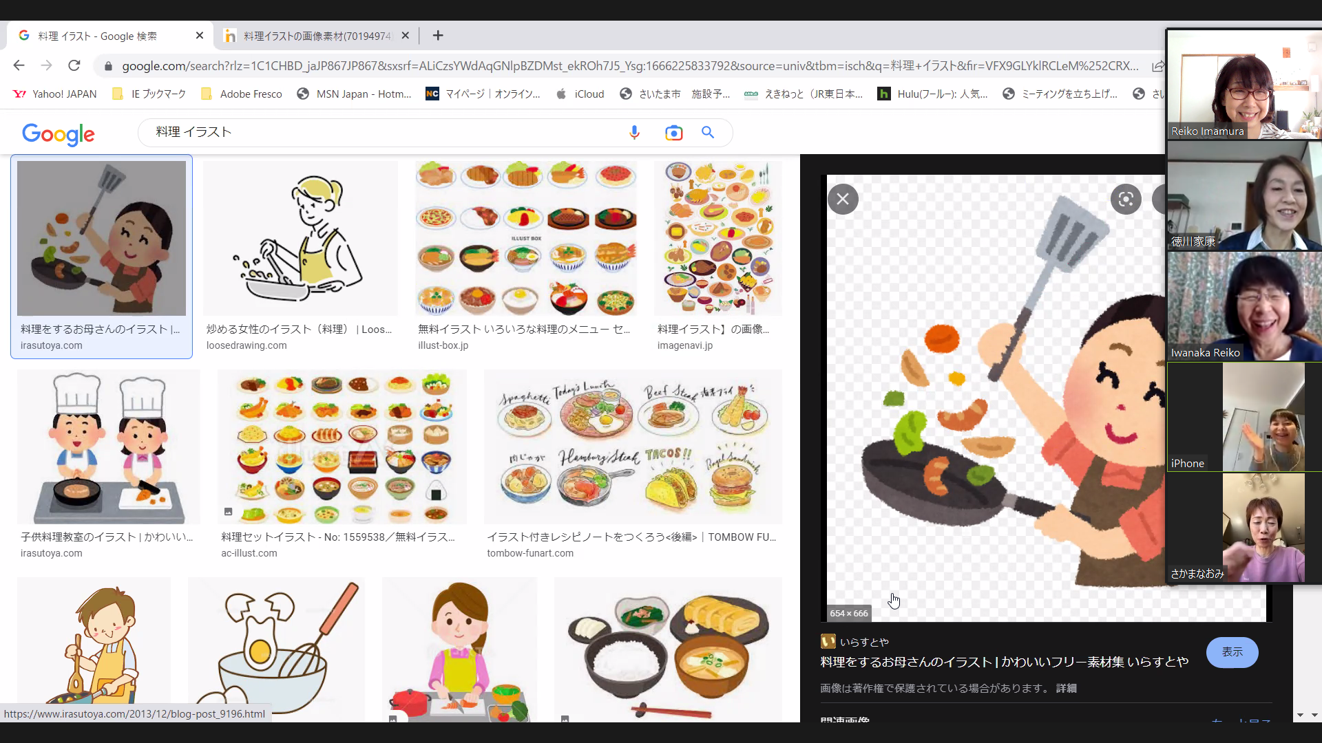Click the share page icon

pos(1158,66)
